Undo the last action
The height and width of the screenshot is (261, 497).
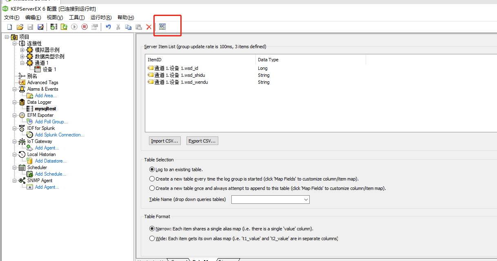click(x=108, y=27)
